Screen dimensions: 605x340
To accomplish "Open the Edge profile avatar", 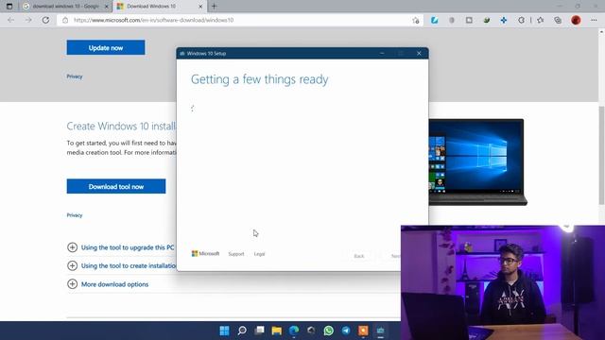I will [x=576, y=20].
